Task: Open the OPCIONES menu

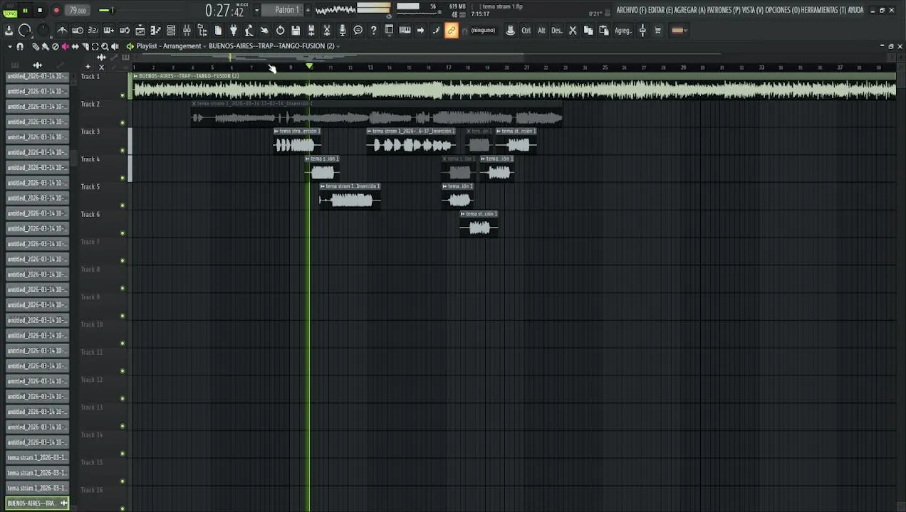Action: (x=782, y=10)
